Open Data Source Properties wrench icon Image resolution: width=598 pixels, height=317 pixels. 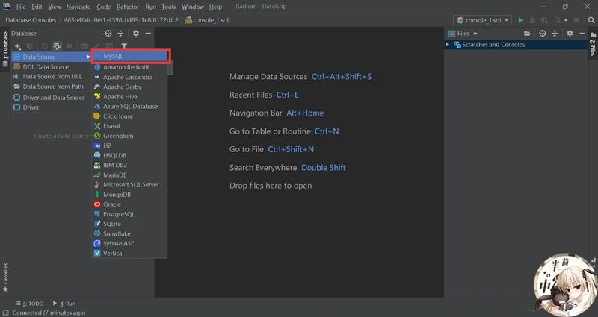pos(57,46)
